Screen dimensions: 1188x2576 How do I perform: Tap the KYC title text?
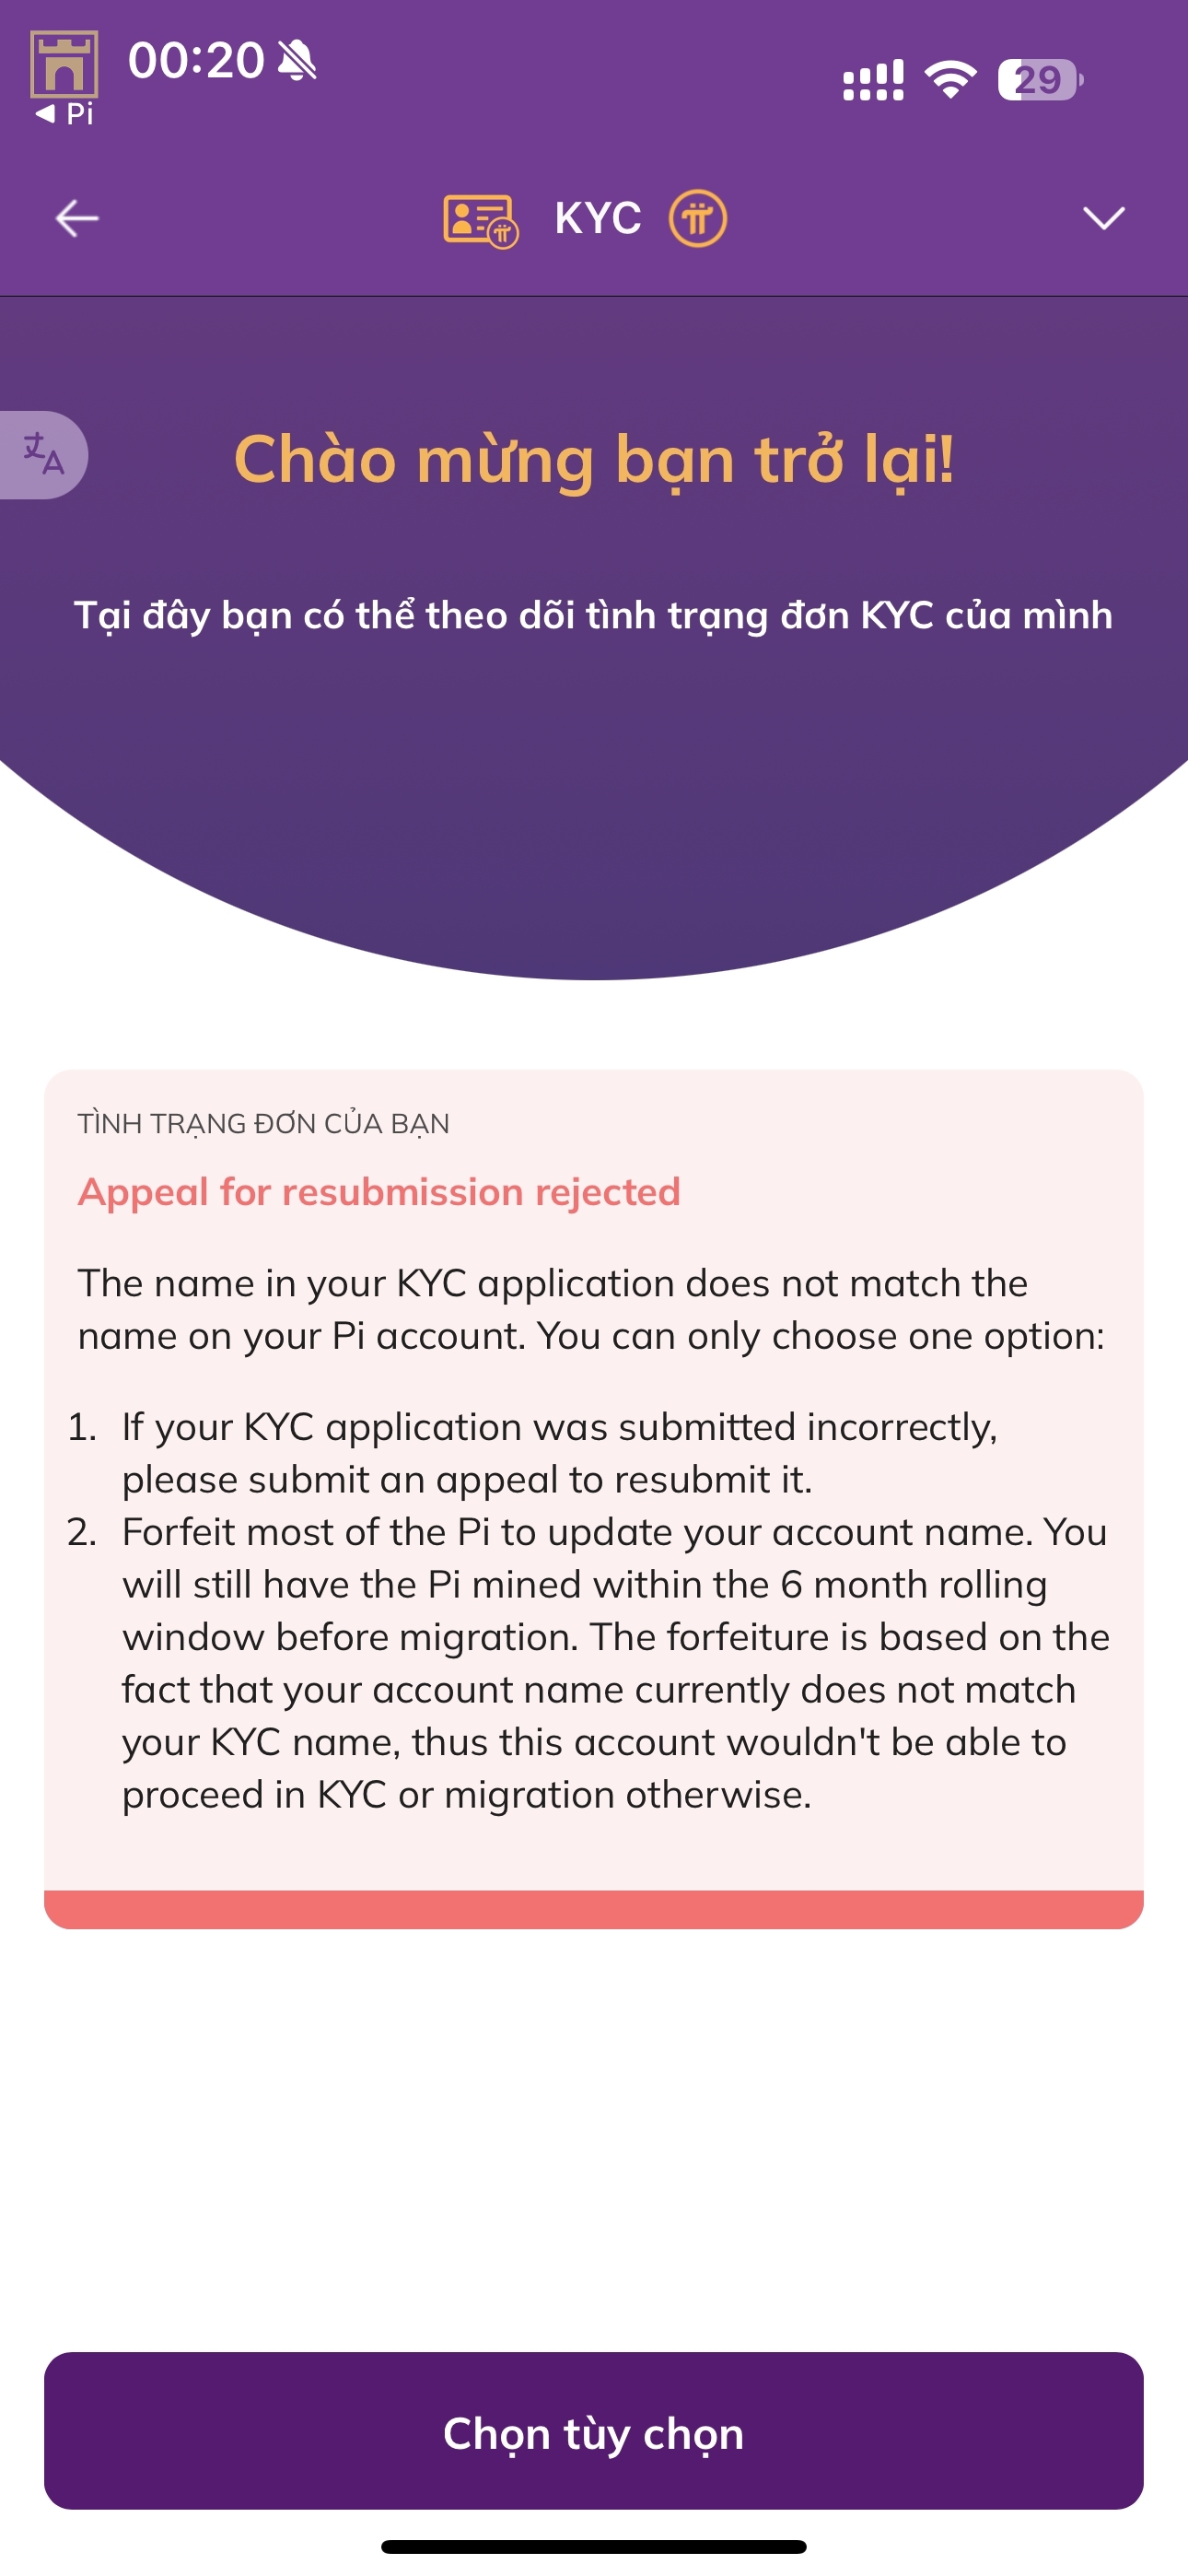[598, 218]
